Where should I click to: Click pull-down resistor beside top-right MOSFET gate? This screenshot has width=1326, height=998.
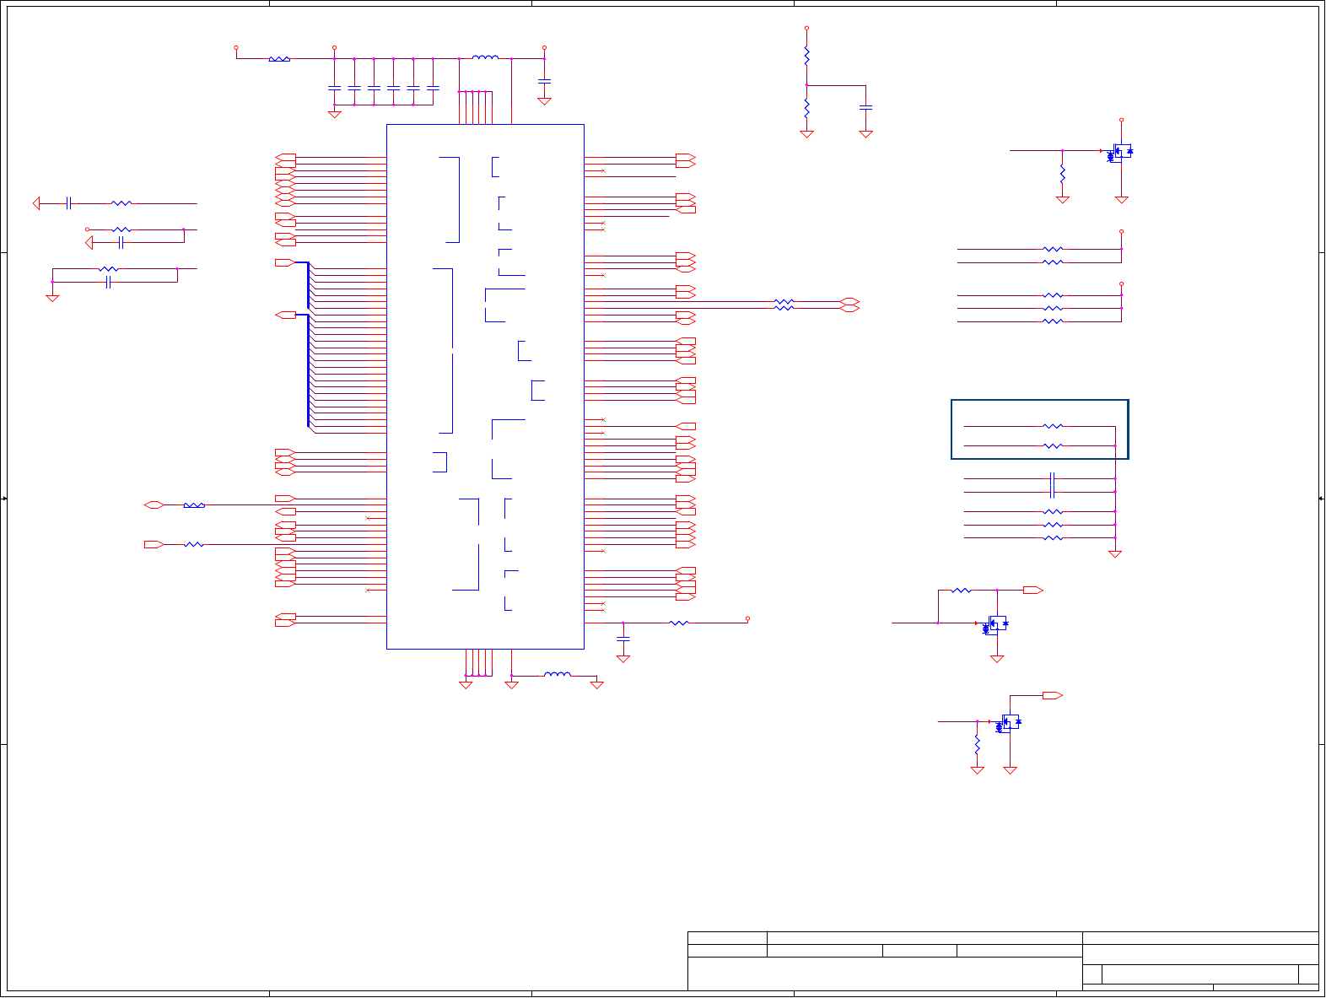tap(1063, 175)
